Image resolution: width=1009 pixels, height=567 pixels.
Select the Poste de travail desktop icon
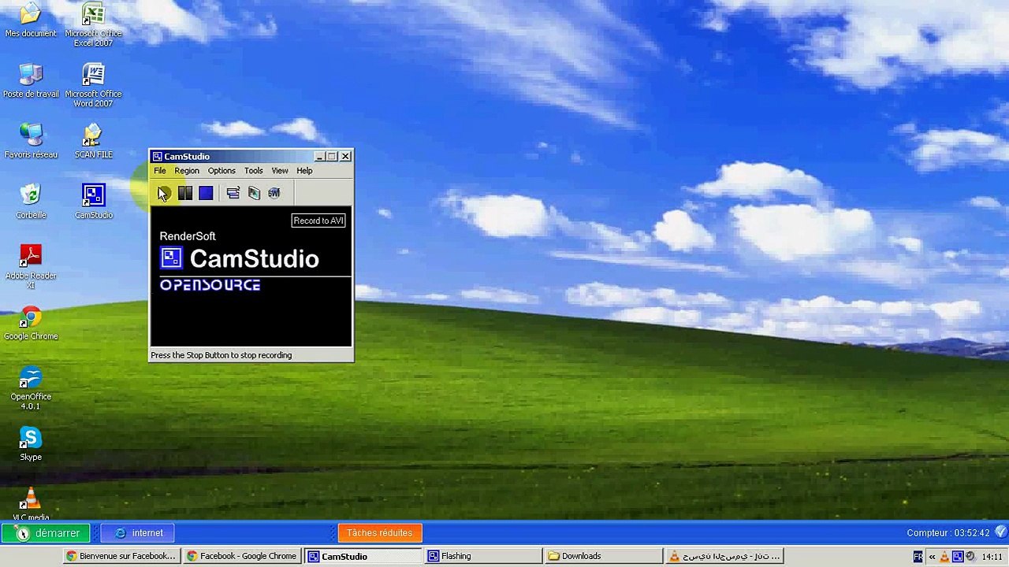[x=31, y=80]
